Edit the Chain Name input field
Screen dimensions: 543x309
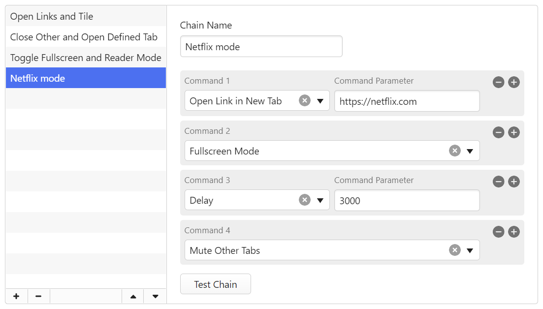coord(261,46)
